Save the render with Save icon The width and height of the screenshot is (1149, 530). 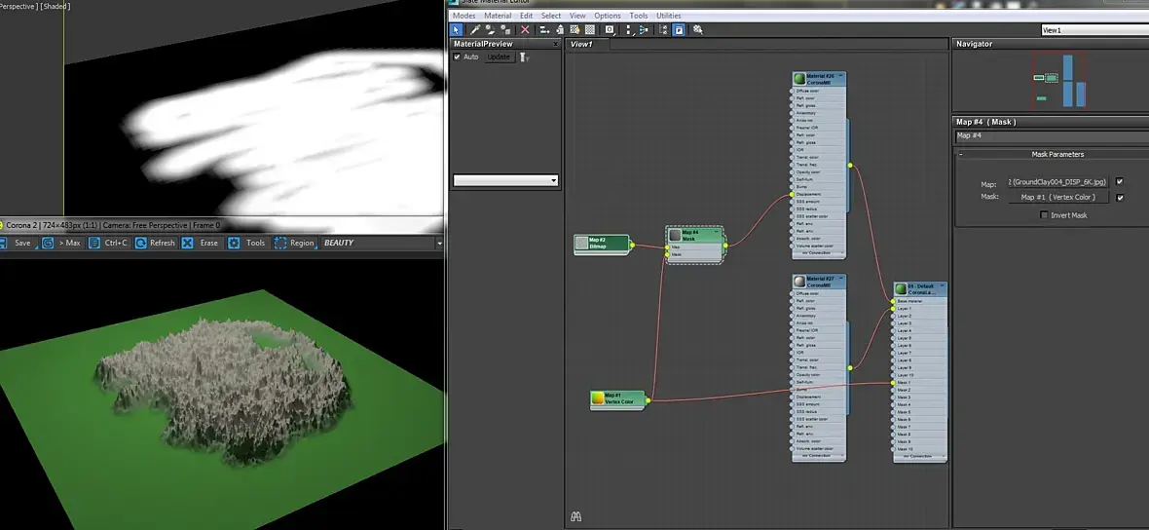click(5, 243)
